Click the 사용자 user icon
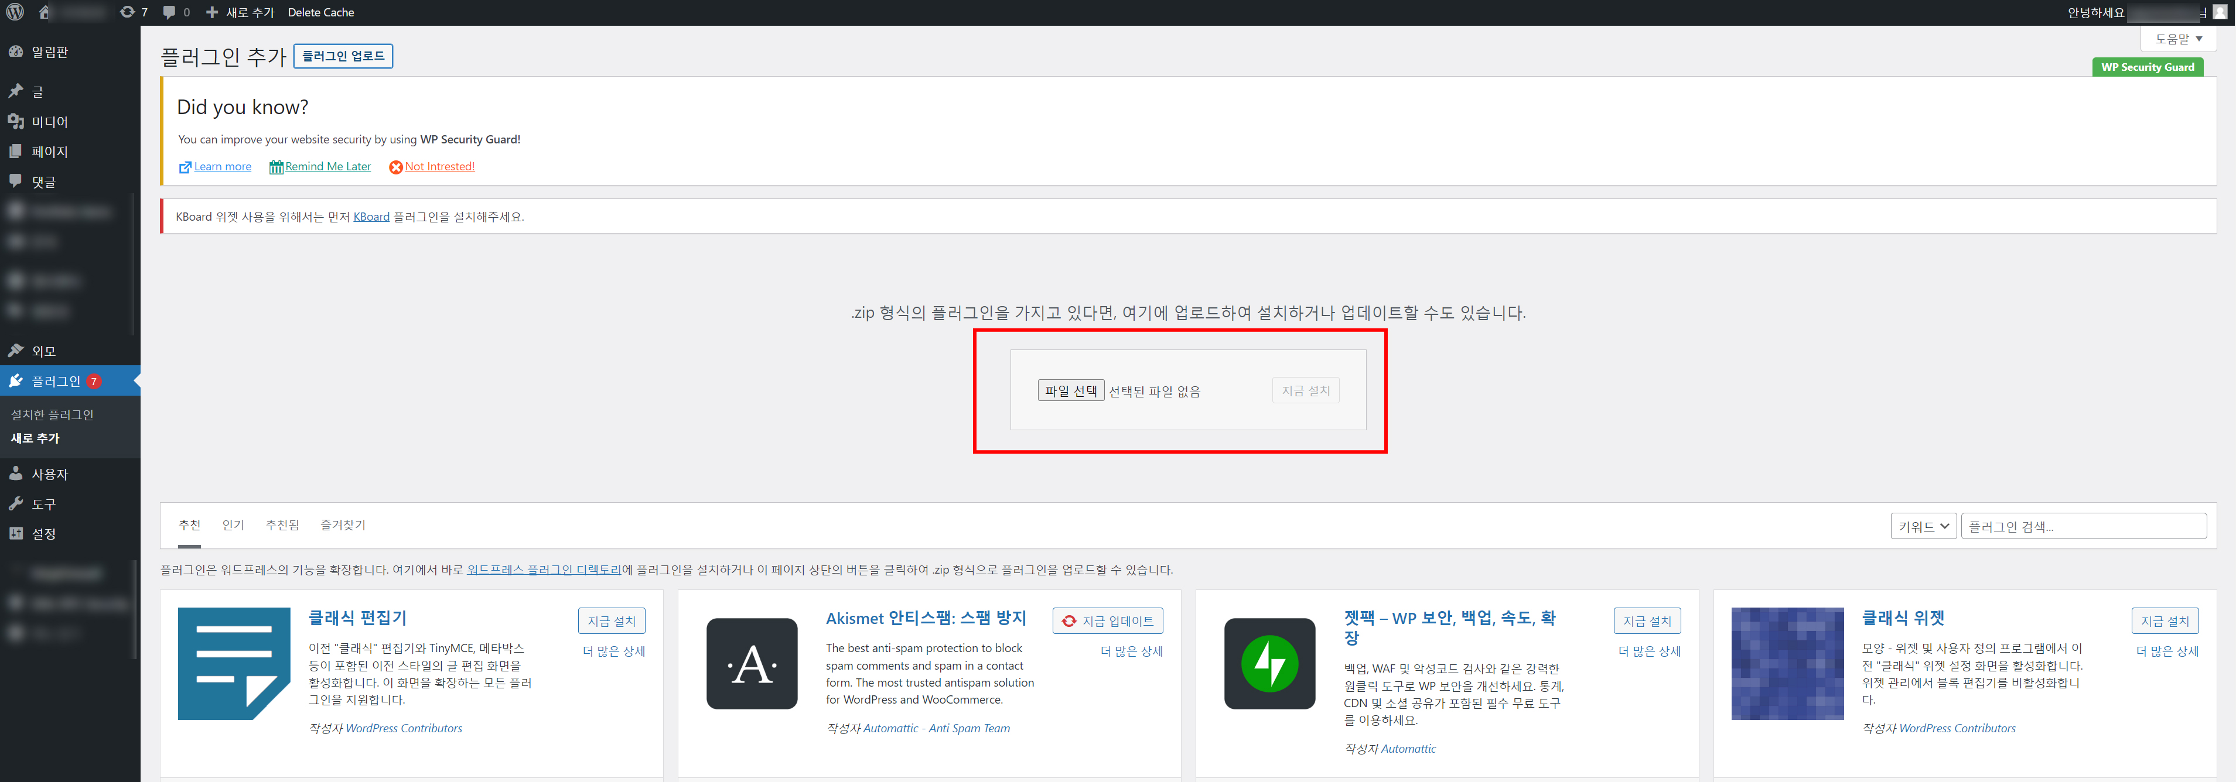The width and height of the screenshot is (2236, 782). click(x=16, y=474)
